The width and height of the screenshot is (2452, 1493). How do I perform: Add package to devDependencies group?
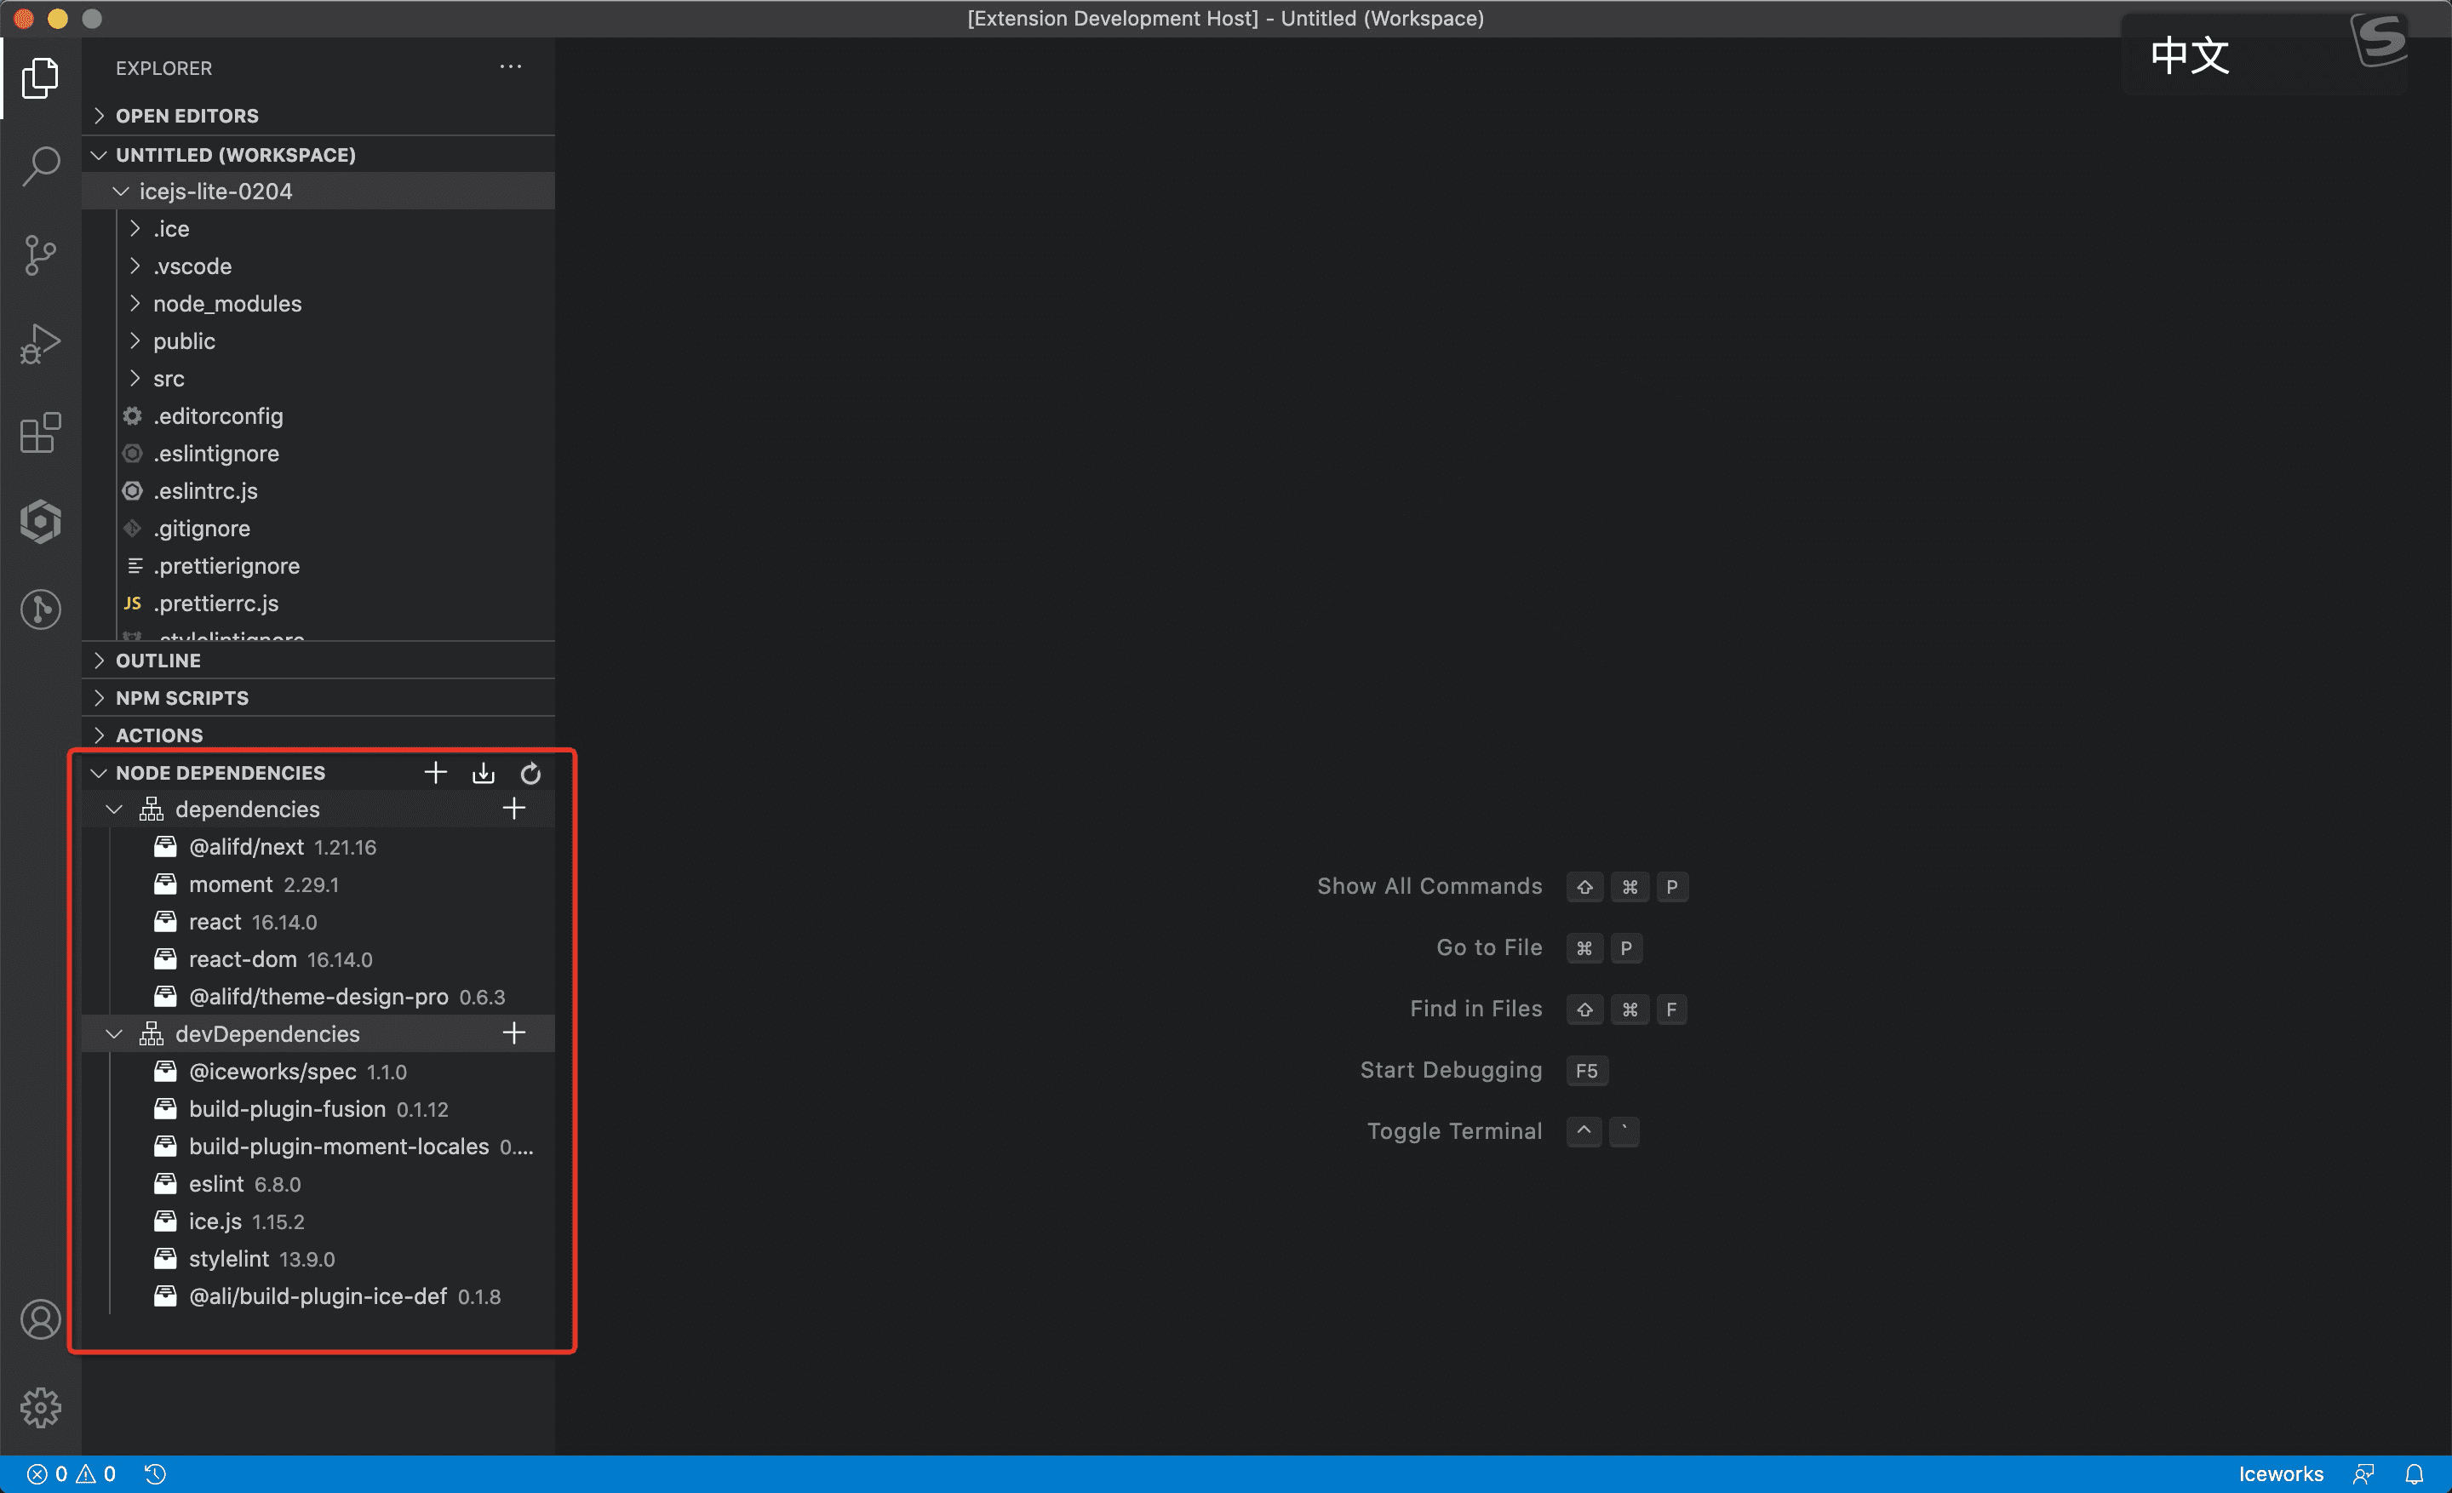(x=513, y=1033)
